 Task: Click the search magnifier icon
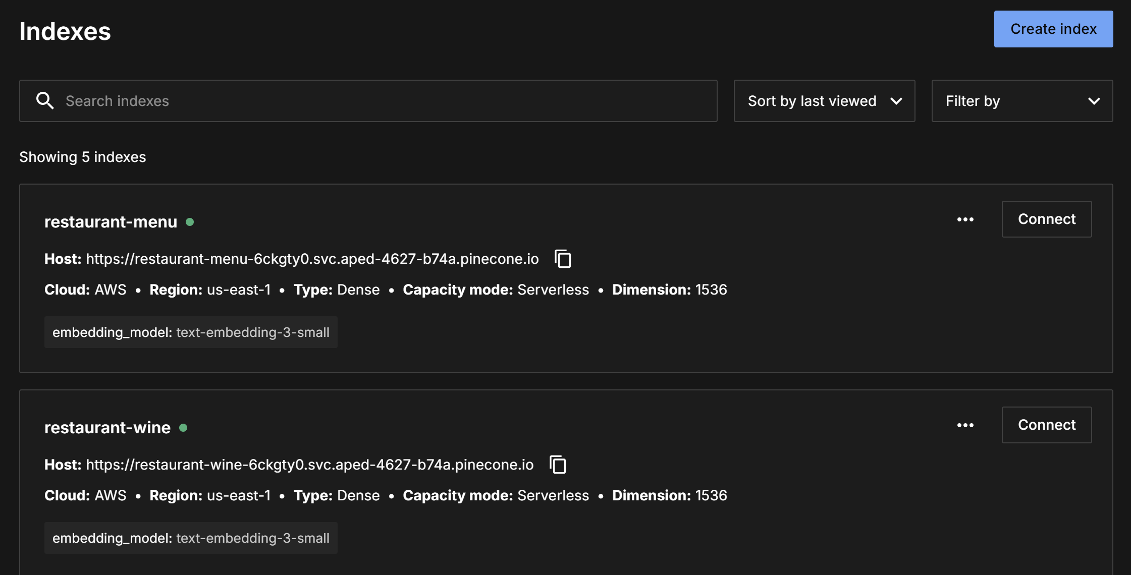coord(45,101)
